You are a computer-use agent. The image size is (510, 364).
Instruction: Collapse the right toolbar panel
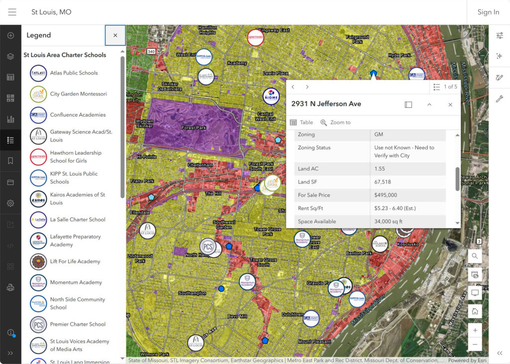pyautogui.click(x=500, y=353)
